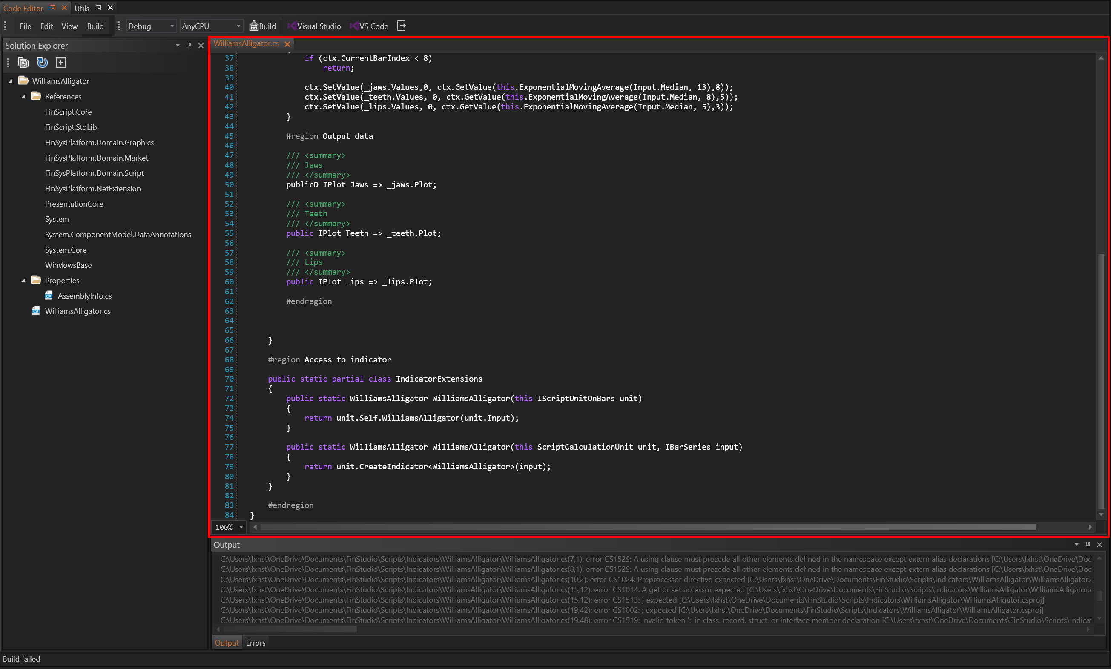1111x669 pixels.
Task: Open the zoom percentage dropdown
Action: [241, 527]
